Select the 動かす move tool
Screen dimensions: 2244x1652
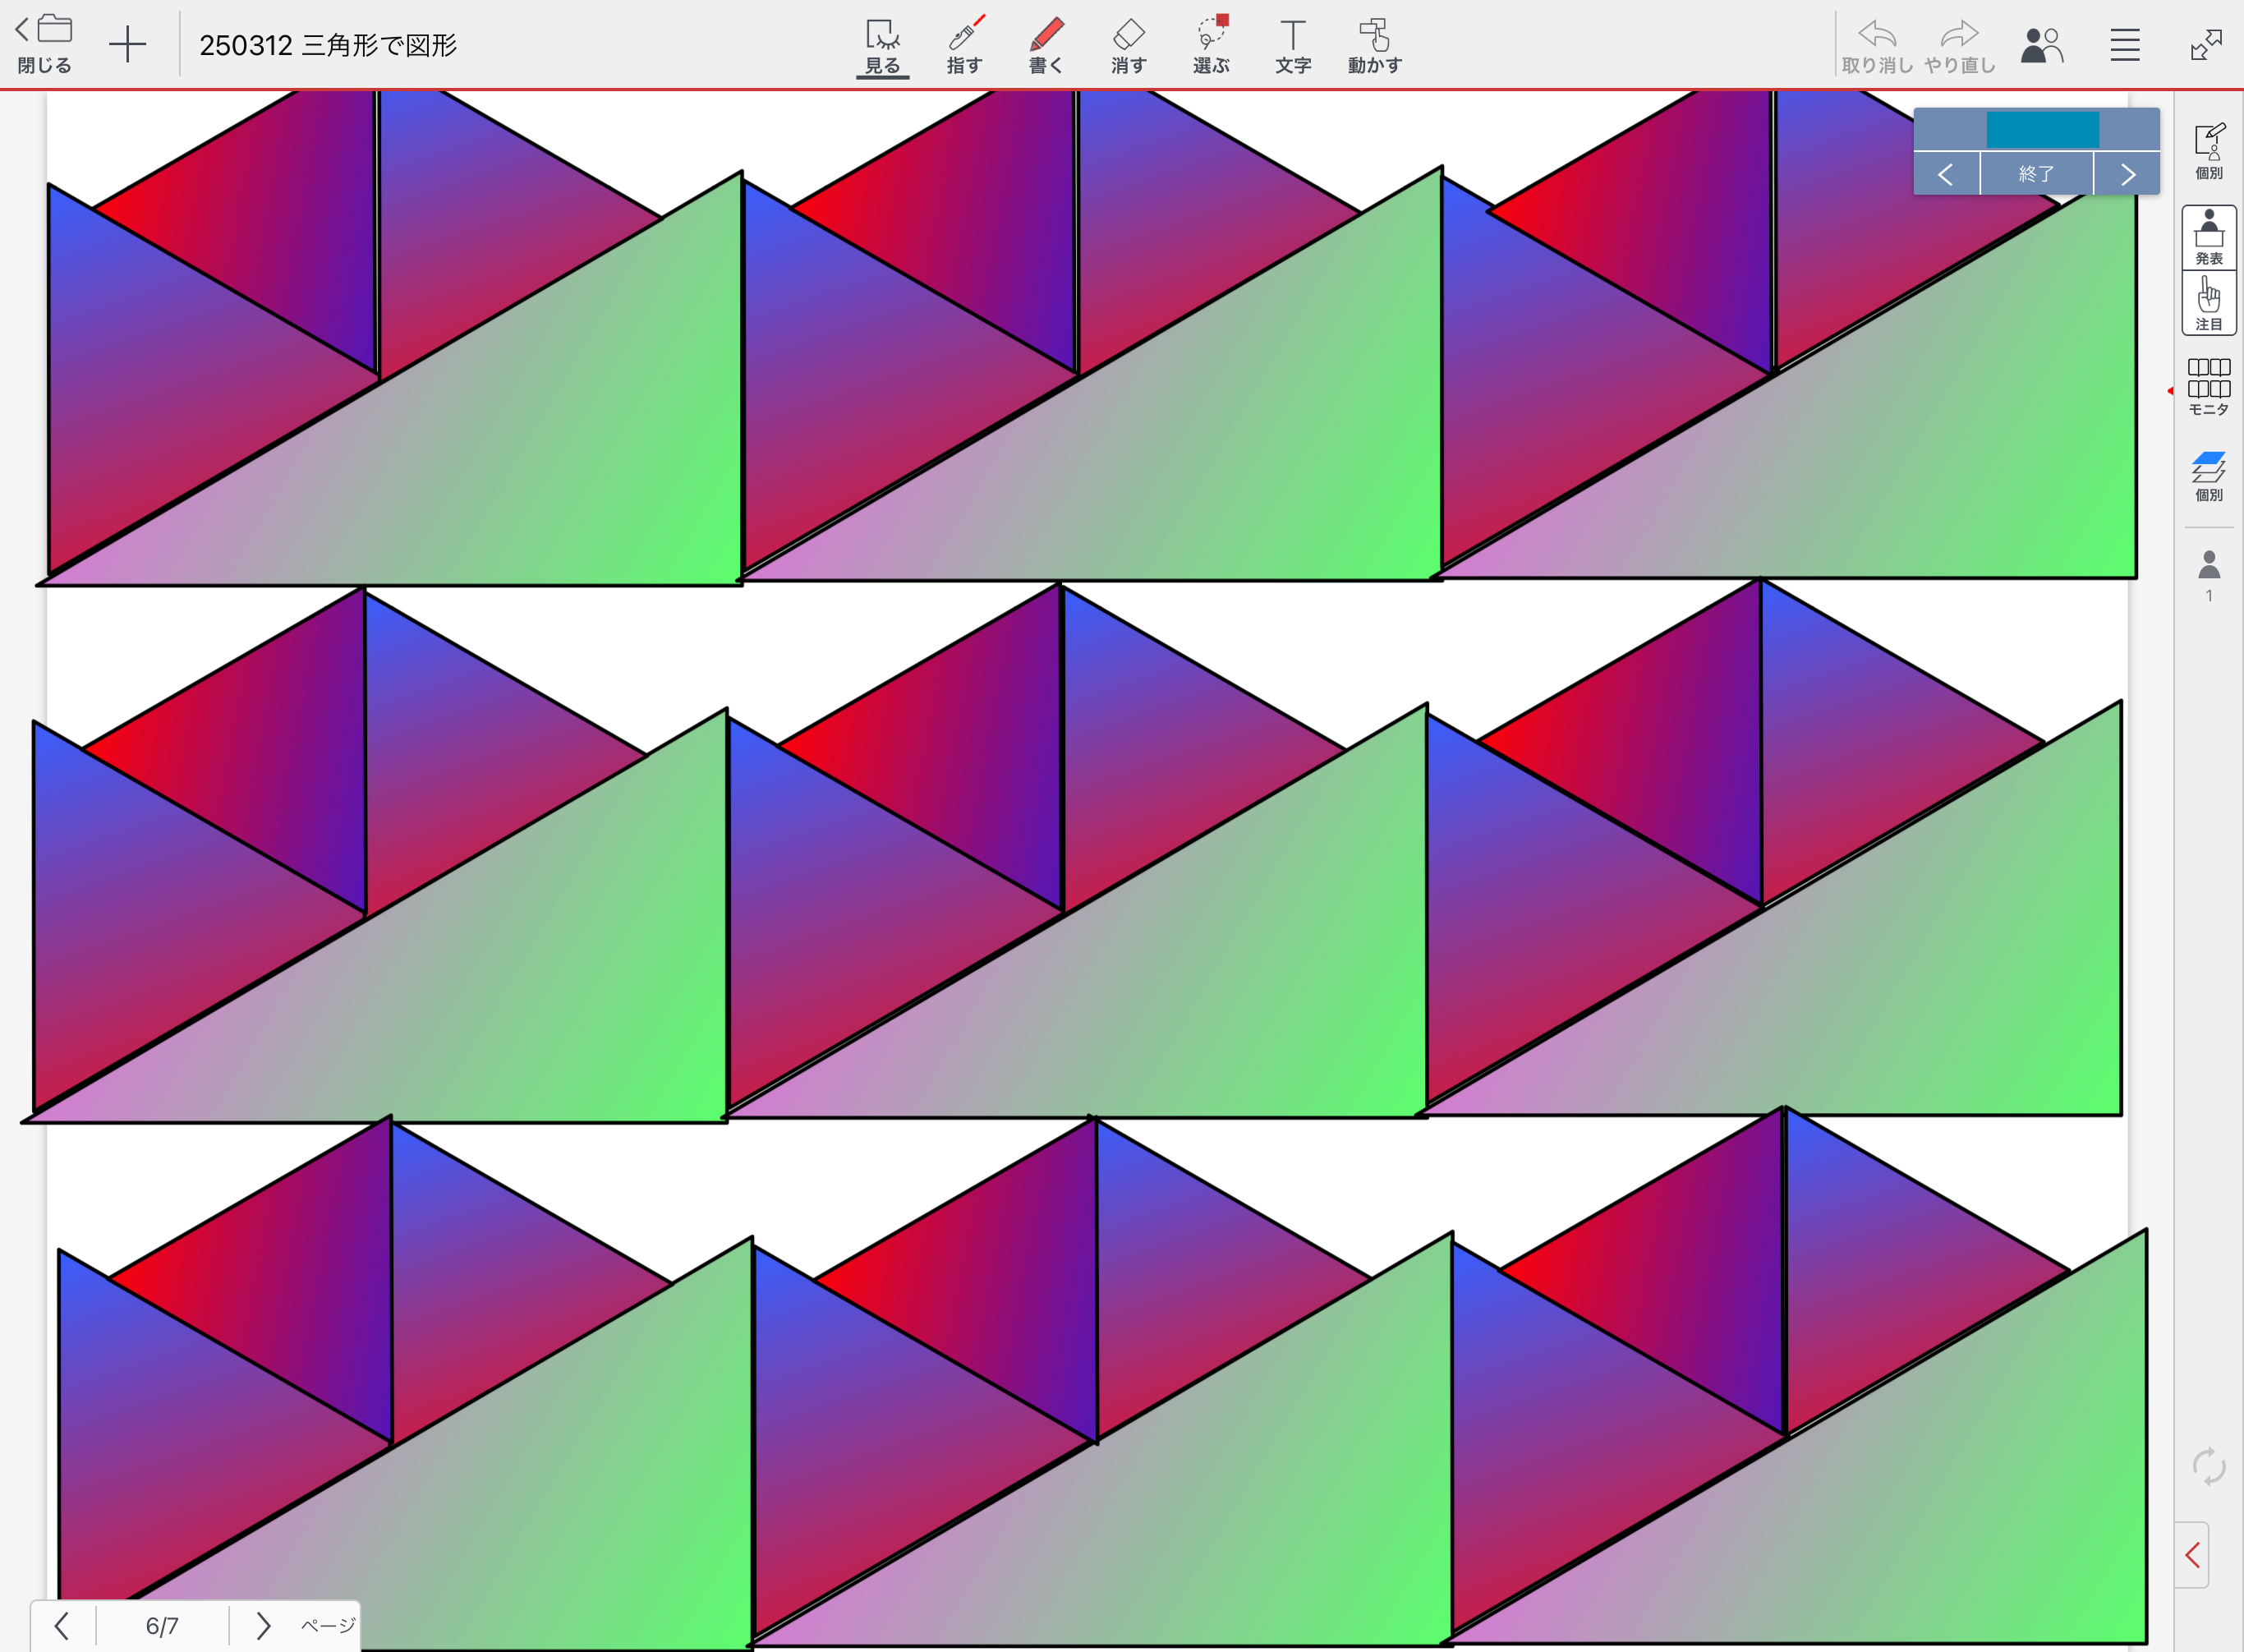pos(1375,46)
